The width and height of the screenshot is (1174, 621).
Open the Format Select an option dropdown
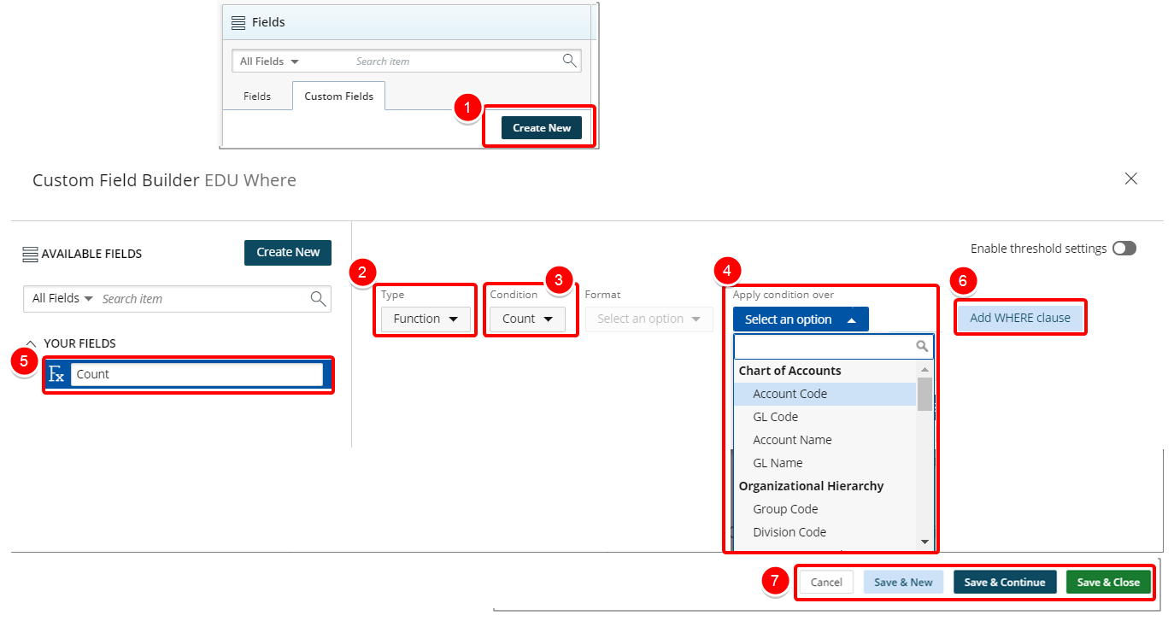pos(649,319)
